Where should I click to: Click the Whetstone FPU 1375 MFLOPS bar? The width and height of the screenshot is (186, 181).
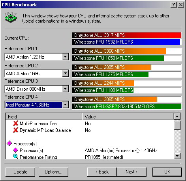(110, 74)
